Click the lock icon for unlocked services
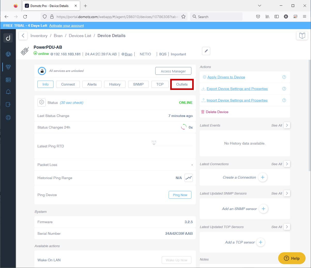The width and height of the screenshot is (311, 268). [42, 71]
